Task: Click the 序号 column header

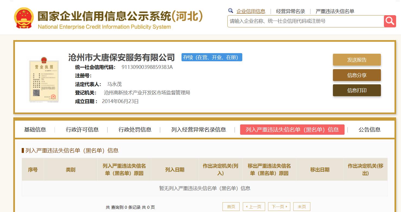Action: click(33, 170)
